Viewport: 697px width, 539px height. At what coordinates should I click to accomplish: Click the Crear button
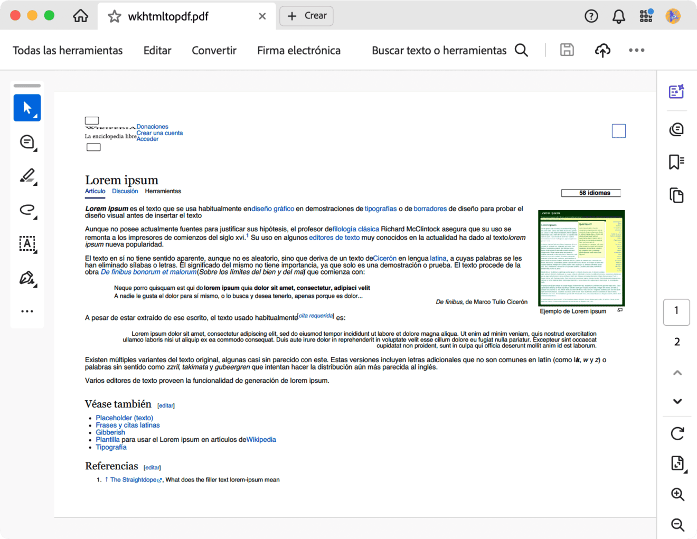(x=306, y=16)
